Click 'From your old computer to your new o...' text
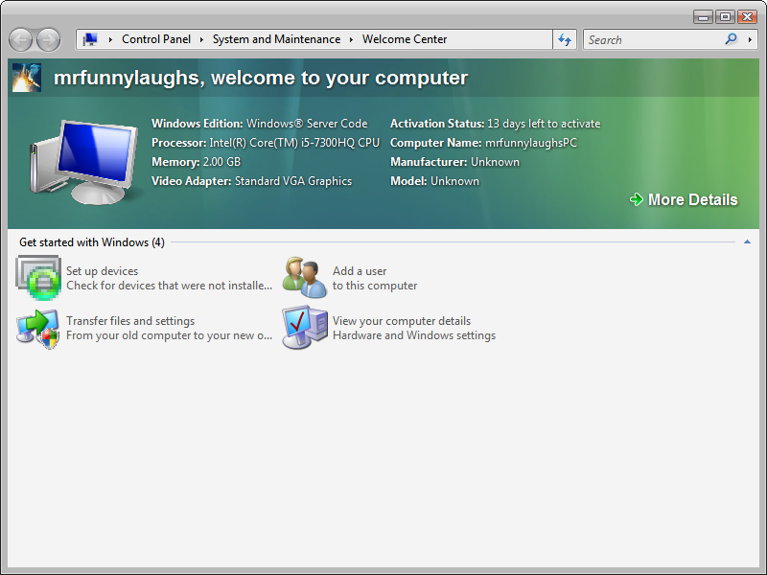This screenshot has height=575, width=767. coord(170,335)
